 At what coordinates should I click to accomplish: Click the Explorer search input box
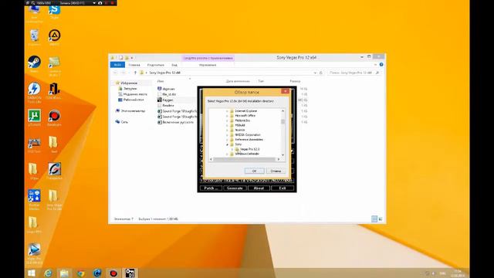pos(354,73)
